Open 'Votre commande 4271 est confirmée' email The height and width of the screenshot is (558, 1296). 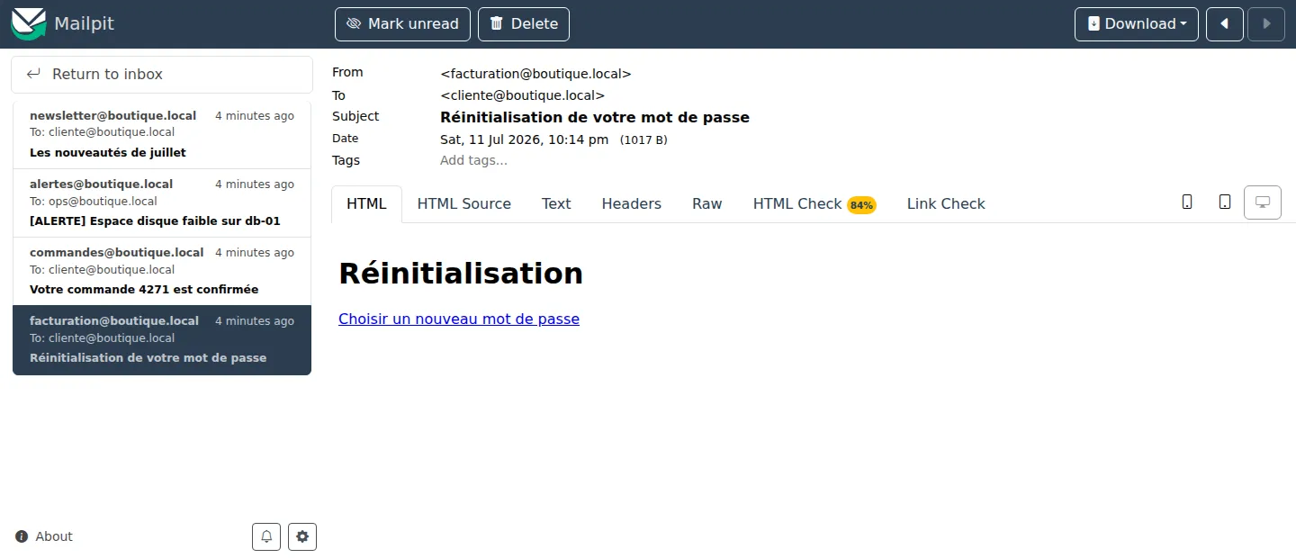point(162,271)
